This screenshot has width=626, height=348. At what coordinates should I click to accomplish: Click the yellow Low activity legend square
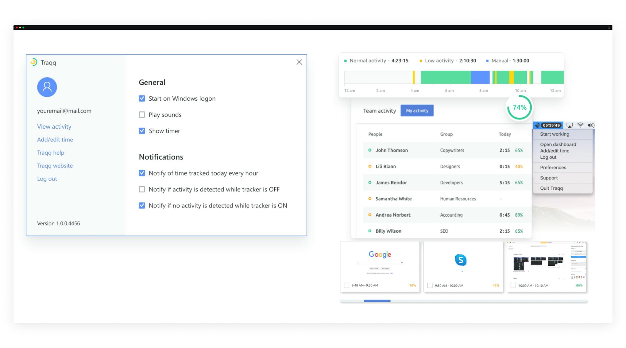421,61
